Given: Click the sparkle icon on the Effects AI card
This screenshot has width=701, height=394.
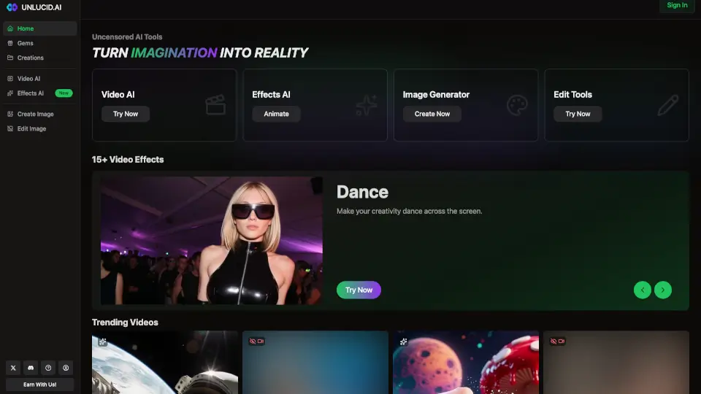Looking at the screenshot, I should click(367, 105).
